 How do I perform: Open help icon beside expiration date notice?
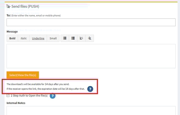pos(90,89)
